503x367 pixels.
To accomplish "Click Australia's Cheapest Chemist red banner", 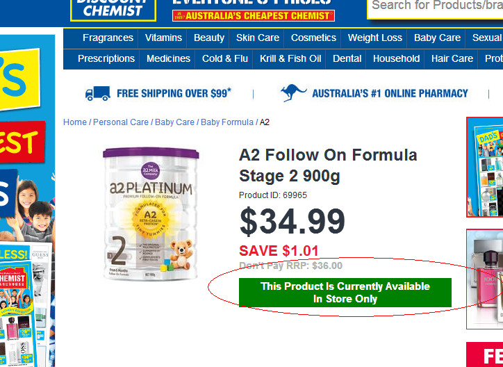I will (x=254, y=16).
